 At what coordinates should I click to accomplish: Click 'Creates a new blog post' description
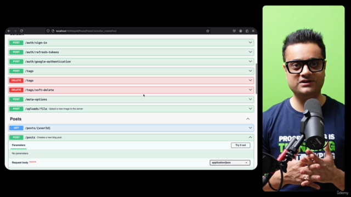pyautogui.click(x=49, y=137)
